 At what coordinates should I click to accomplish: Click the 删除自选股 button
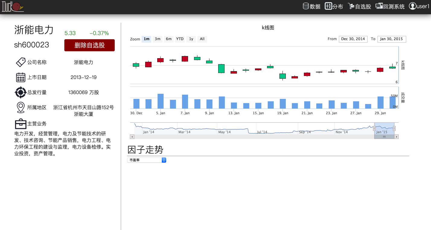(x=89, y=45)
